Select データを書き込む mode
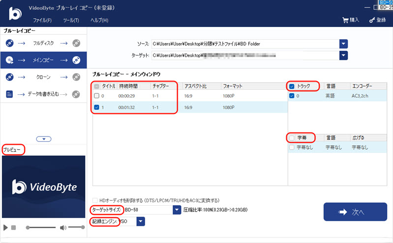Screen dimensions: 393x243 (43, 94)
